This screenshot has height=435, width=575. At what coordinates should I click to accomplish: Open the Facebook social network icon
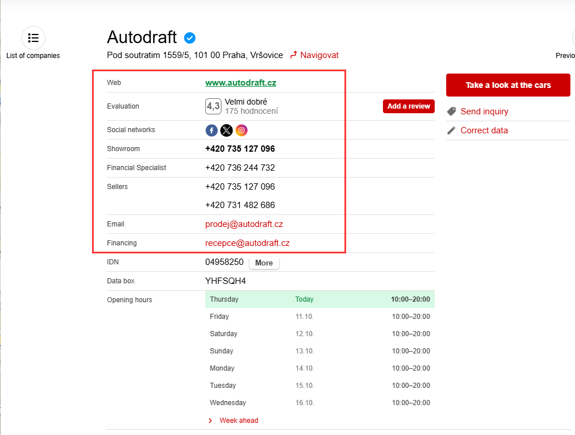[212, 130]
